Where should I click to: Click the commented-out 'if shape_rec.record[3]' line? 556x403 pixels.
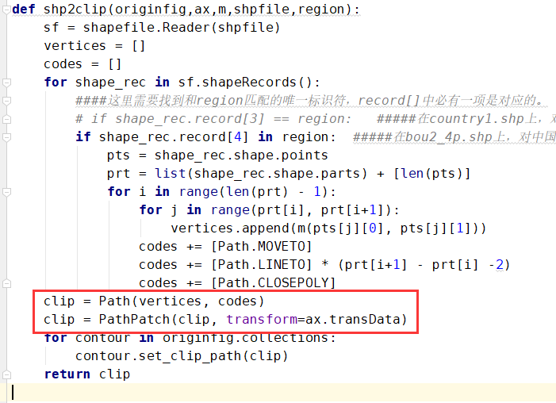pos(213,119)
